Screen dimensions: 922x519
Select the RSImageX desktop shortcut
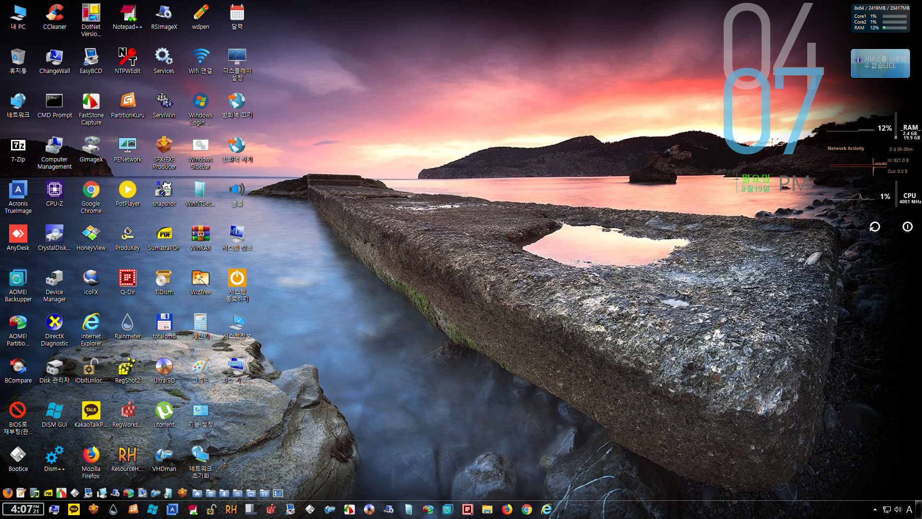point(164,17)
